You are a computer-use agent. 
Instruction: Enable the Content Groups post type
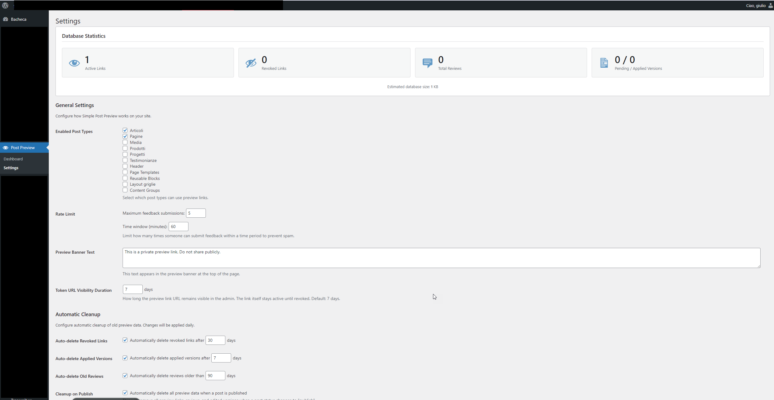pos(125,190)
